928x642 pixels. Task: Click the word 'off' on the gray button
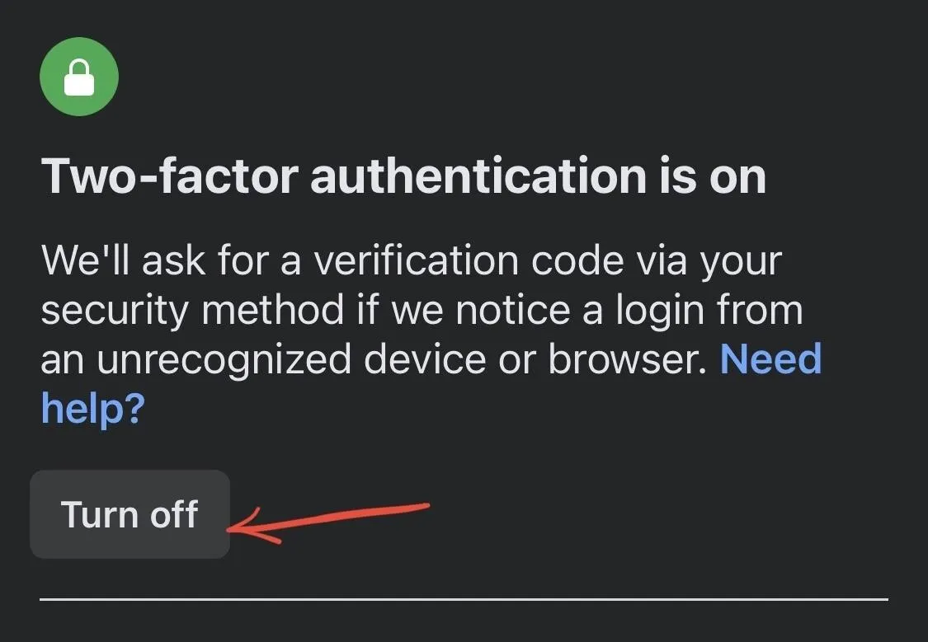point(174,513)
